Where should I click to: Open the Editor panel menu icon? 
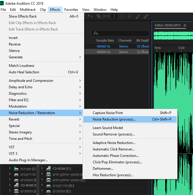pos(185,26)
